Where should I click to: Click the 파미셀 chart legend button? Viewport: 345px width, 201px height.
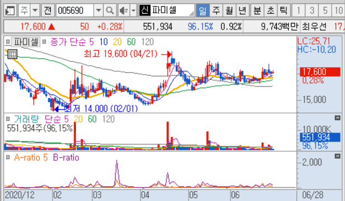[26, 42]
